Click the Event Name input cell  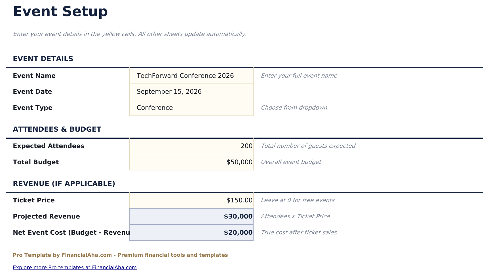pos(191,76)
